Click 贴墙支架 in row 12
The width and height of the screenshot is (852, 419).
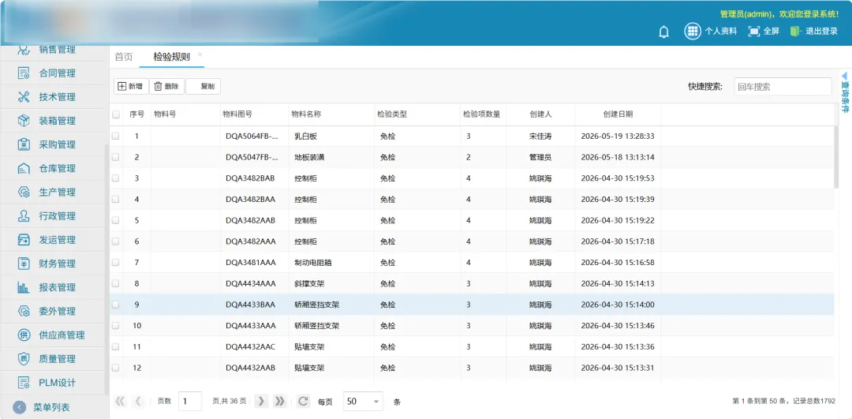tap(309, 368)
